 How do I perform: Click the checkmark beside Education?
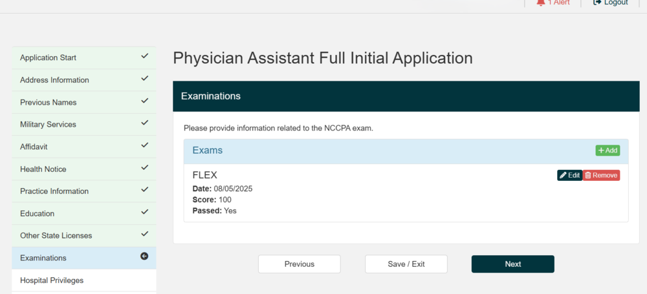pos(145,212)
